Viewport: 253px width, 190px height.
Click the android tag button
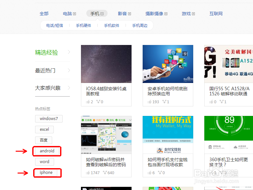pos(47,151)
